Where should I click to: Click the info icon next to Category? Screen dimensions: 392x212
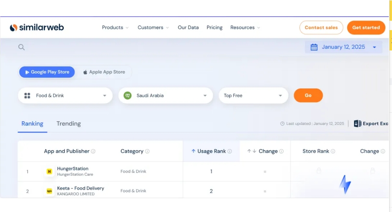(147, 151)
